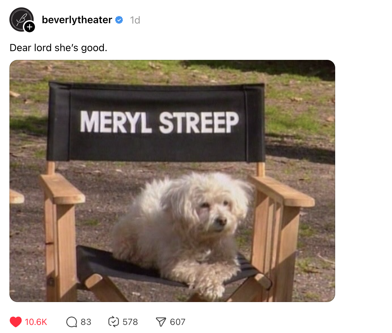Image resolution: width=392 pixels, height=333 pixels.
Task: Open replies via the comment bubble icon
Action: pos(72,322)
